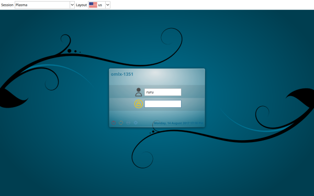Click the blue hibernate sun icon
Viewport: 314px width, 196px height.
click(136, 123)
